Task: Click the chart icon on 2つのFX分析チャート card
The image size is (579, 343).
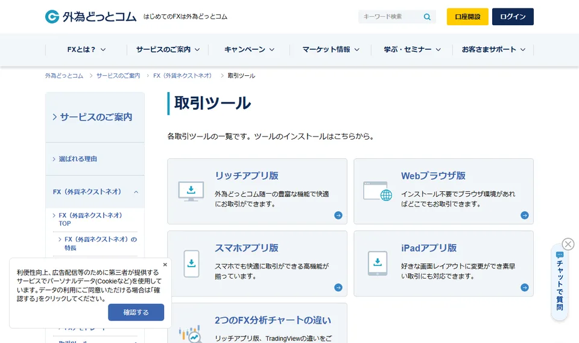Action: click(x=191, y=335)
